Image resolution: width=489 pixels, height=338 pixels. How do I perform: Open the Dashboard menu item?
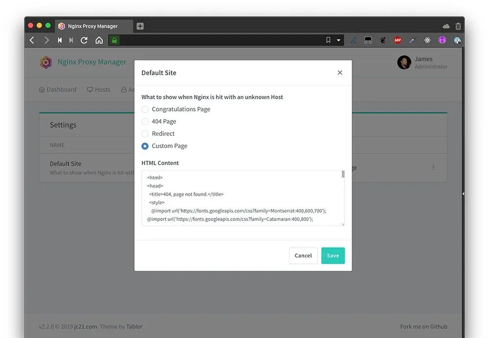pos(58,90)
